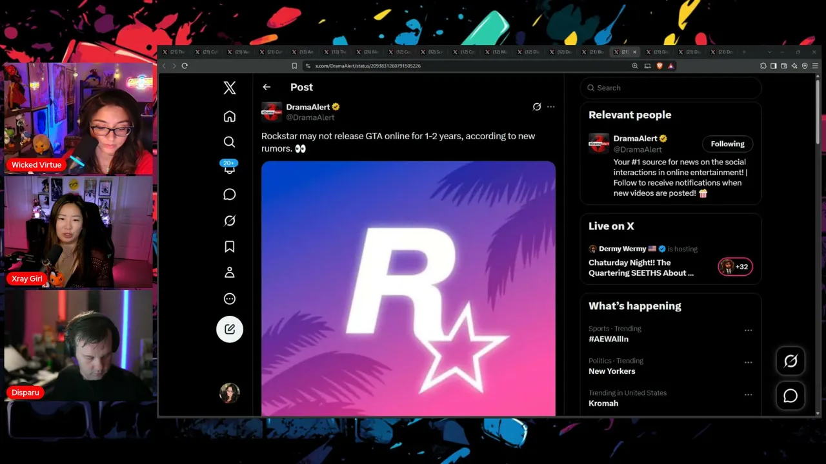Screen dimensions: 826x464
Task: Open Explore via the sidebar magnifier icon
Action: [x=230, y=142]
